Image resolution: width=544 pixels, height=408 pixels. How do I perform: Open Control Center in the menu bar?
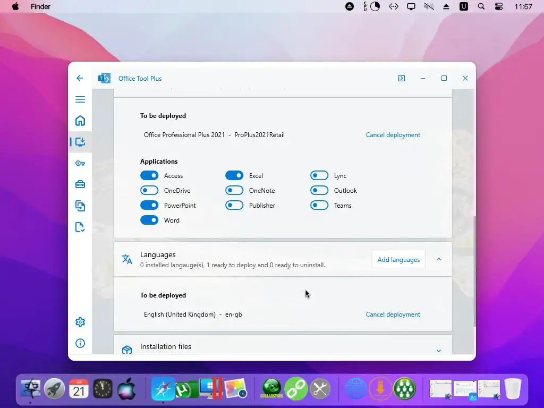pos(498,6)
